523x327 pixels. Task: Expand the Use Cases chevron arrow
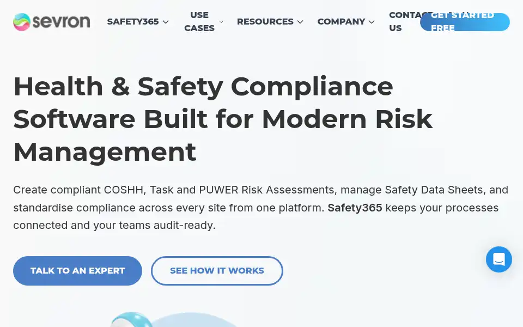pos(221,22)
